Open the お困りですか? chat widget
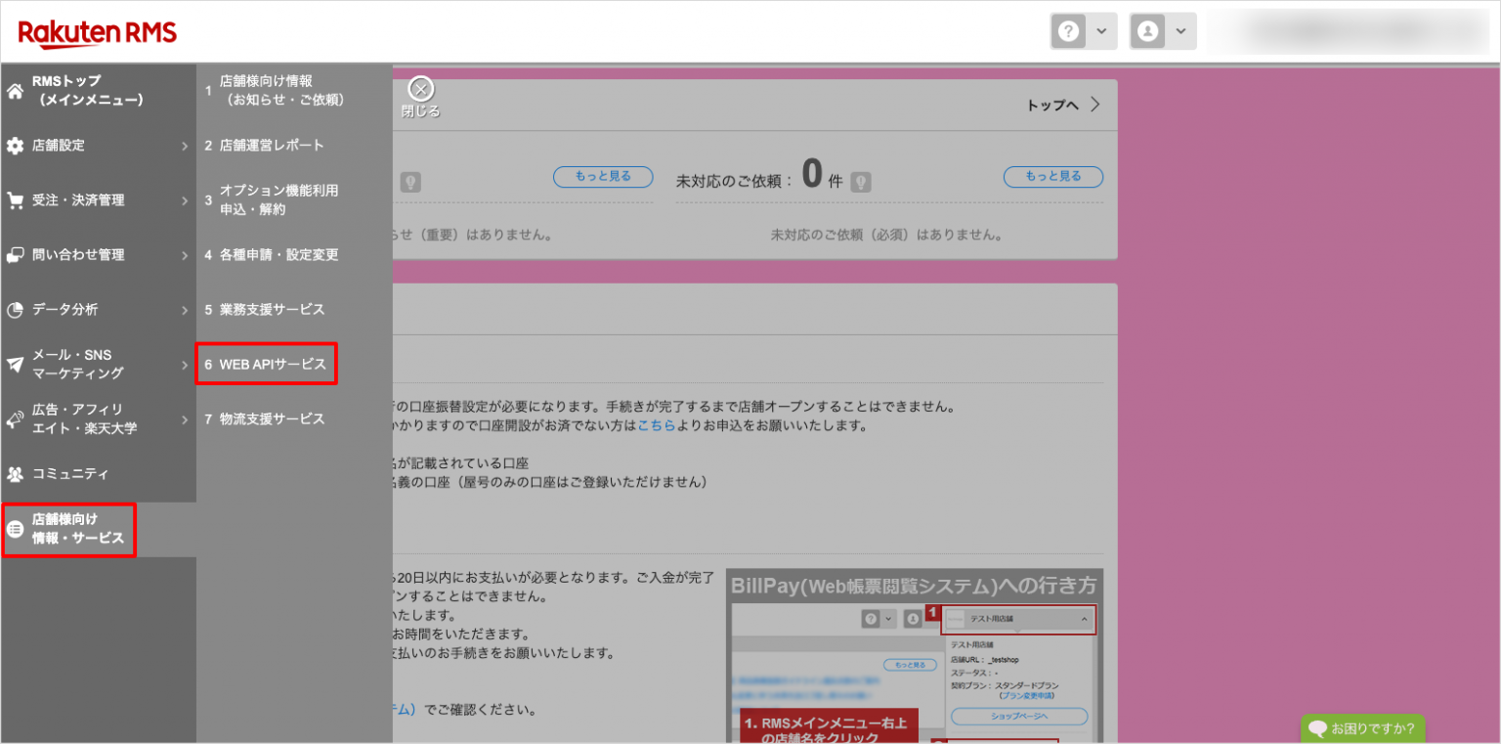This screenshot has height=744, width=1501. pyautogui.click(x=1363, y=728)
